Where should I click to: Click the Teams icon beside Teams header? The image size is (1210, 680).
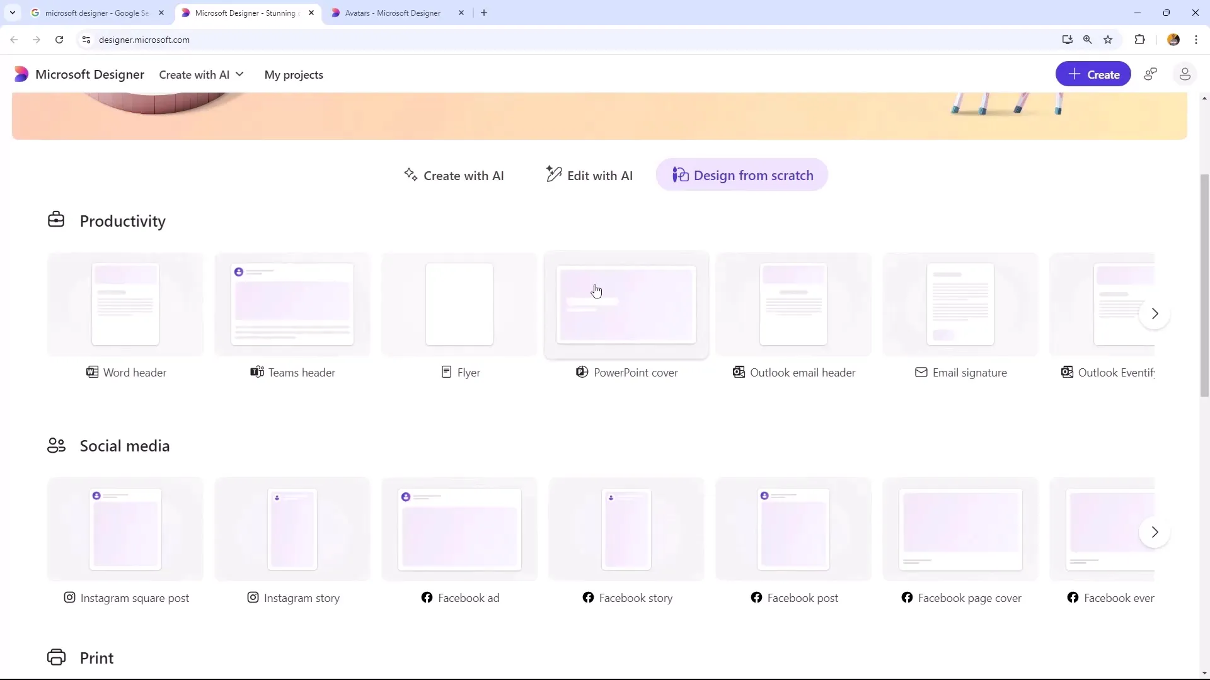coord(257,372)
